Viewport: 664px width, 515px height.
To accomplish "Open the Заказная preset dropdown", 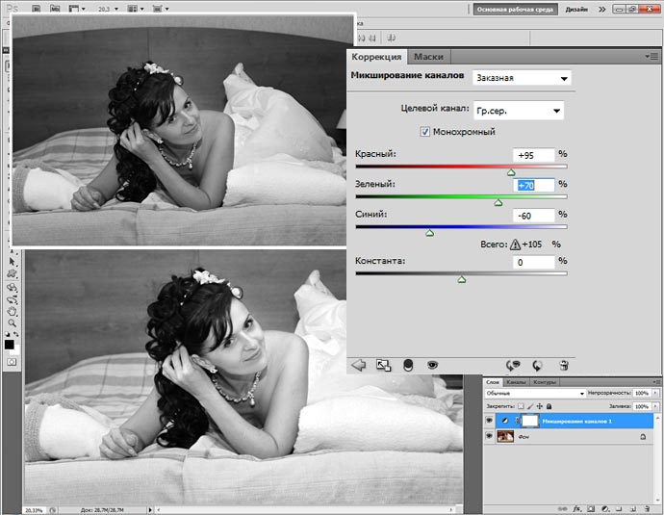I will (x=522, y=78).
